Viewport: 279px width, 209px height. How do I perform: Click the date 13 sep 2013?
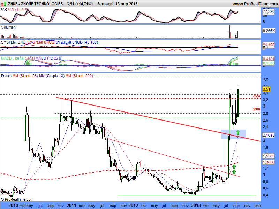pyautogui.click(x=126, y=4)
